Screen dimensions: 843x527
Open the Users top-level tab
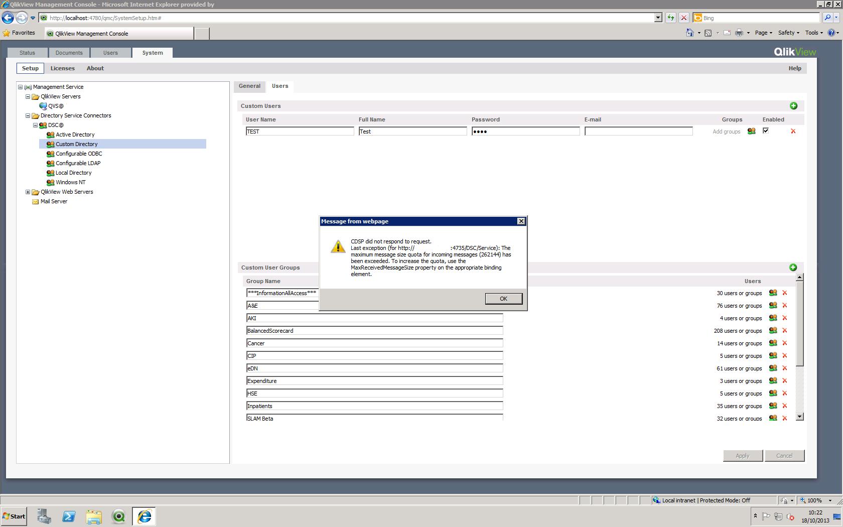[110, 53]
